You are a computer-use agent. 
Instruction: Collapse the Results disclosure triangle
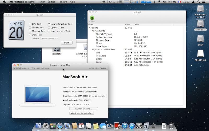[90, 28]
